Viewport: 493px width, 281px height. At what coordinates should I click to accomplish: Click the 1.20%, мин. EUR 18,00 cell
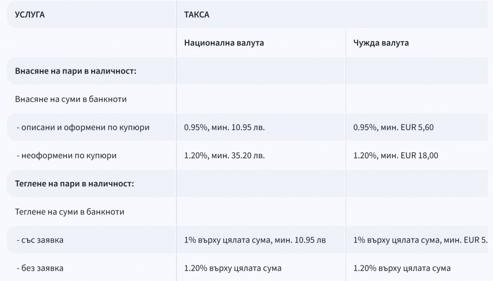click(395, 155)
